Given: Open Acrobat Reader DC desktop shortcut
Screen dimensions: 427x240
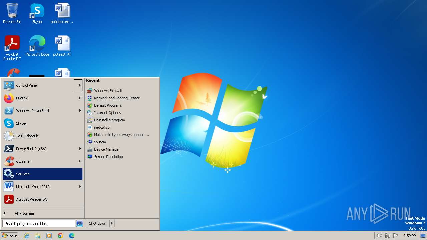Looking at the screenshot, I should click(x=12, y=48).
